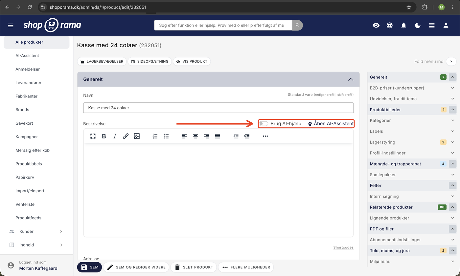
Task: Click the italic formatting icon
Action: coord(115,136)
